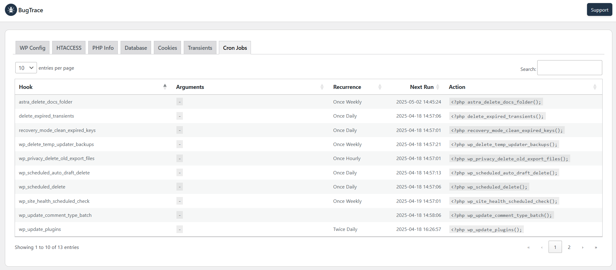Click the wp_site_health_scheduled_check() action code
616x270 pixels.
coord(504,201)
